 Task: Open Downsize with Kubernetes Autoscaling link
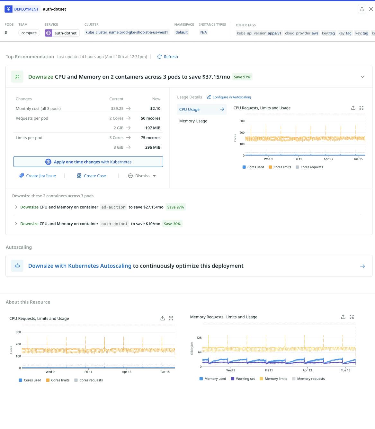pos(80,266)
